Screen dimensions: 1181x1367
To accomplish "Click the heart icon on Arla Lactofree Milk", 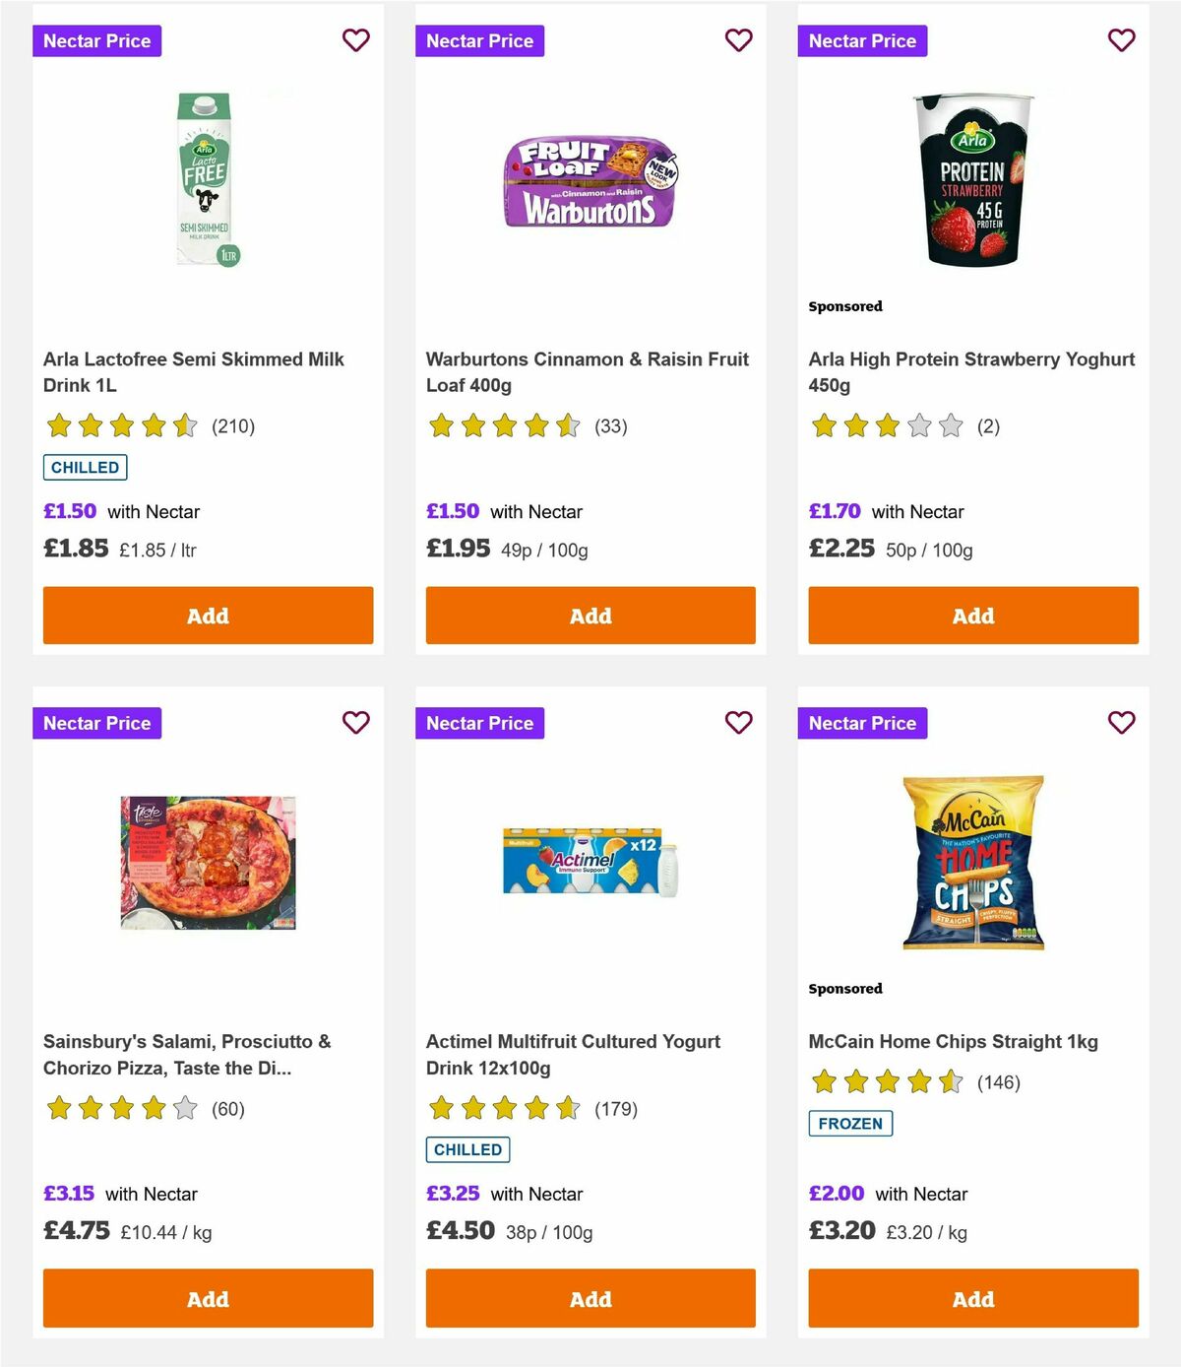I will tap(355, 40).
